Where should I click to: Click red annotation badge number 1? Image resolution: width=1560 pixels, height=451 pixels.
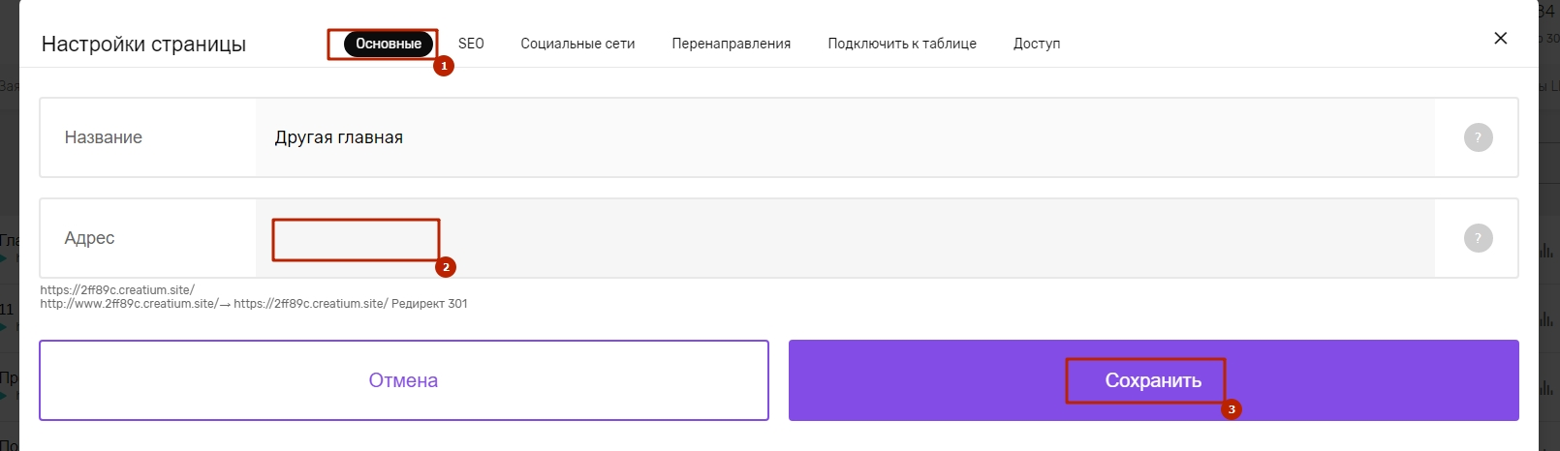coord(444,66)
